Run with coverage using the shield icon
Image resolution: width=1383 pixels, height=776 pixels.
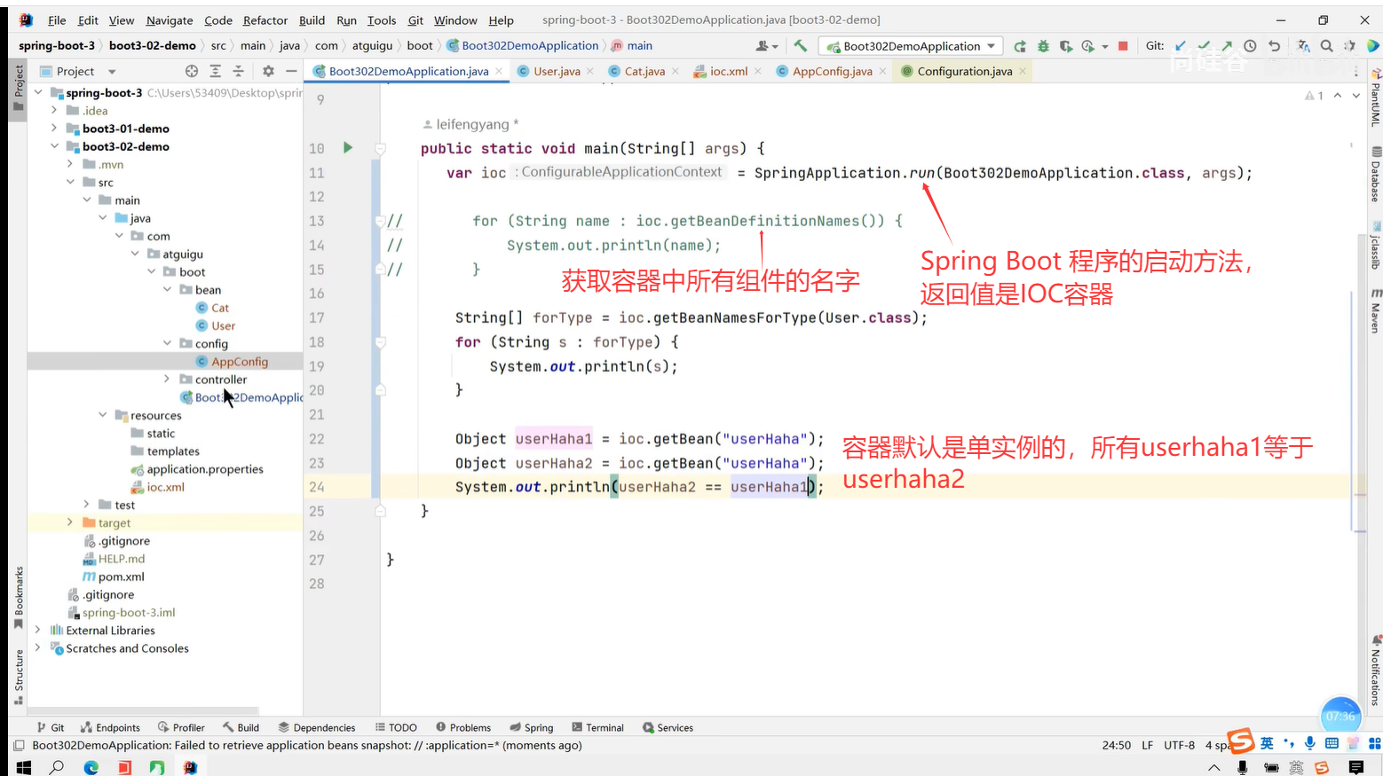pyautogui.click(x=1065, y=46)
